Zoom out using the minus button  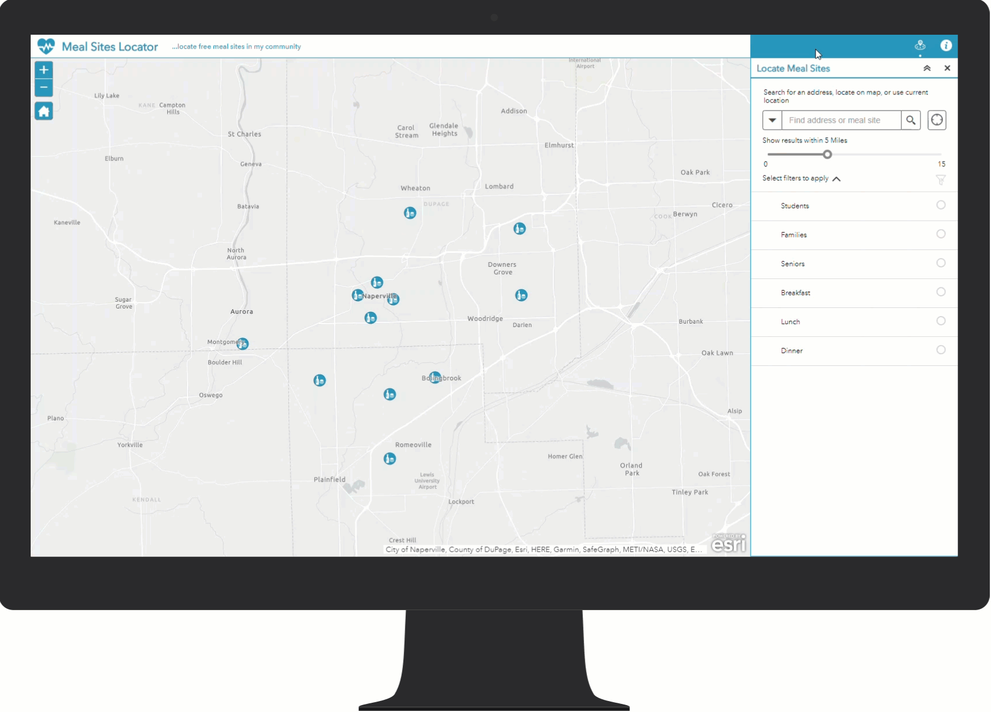(43, 87)
